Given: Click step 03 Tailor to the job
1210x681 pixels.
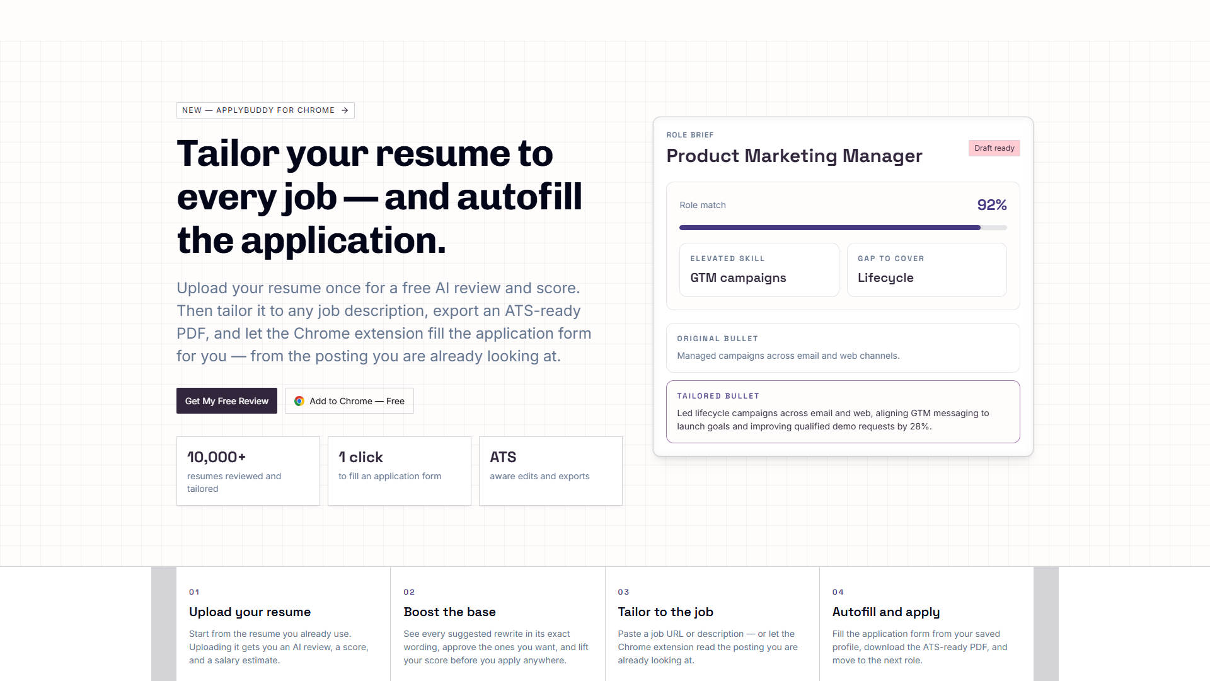Looking at the screenshot, I should pyautogui.click(x=712, y=624).
